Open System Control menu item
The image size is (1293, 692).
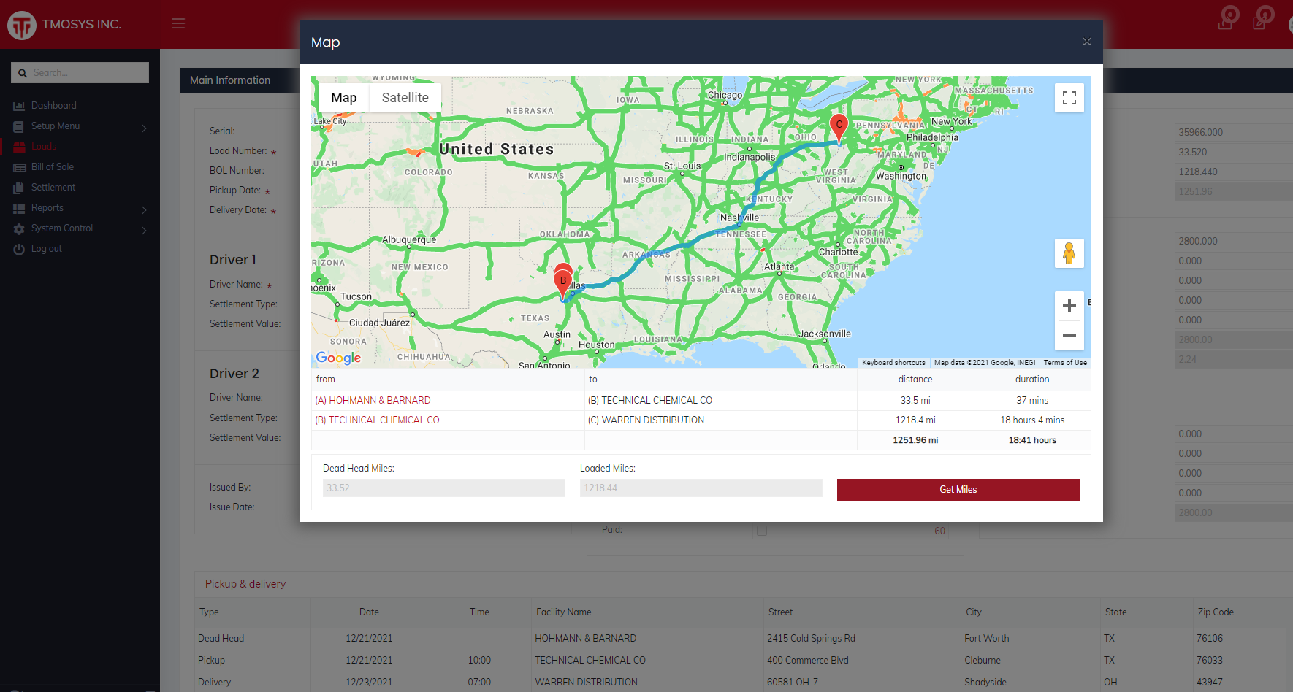(62, 228)
